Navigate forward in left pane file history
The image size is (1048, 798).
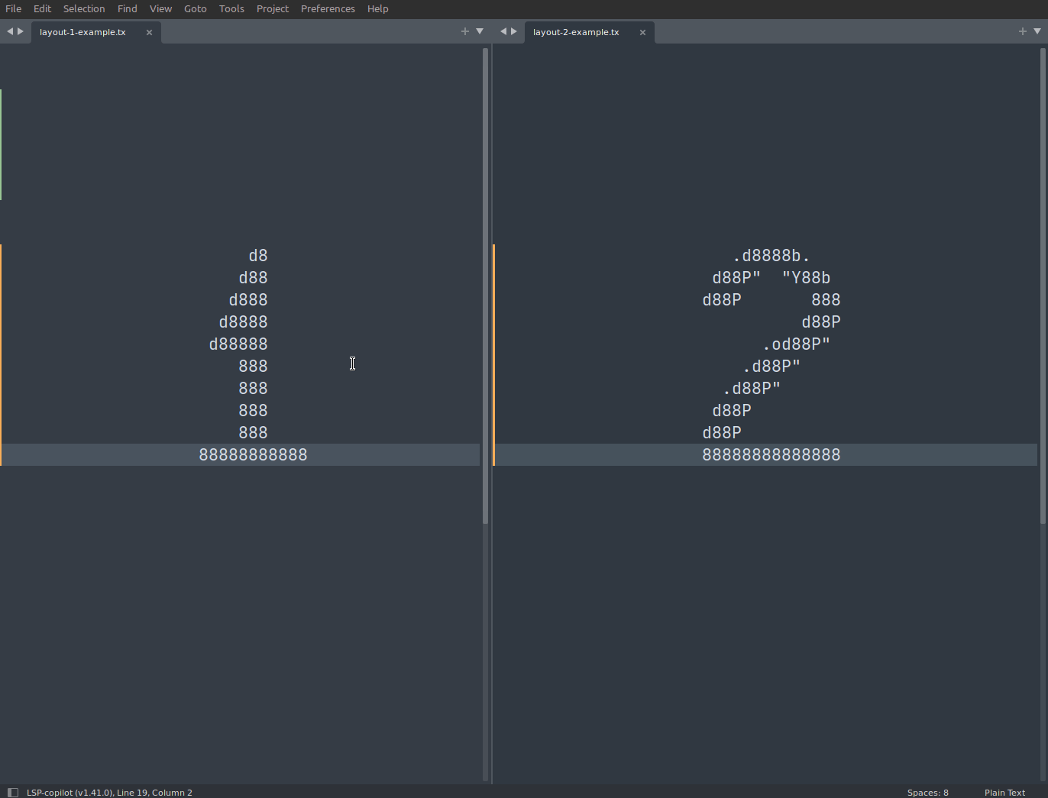click(x=20, y=31)
